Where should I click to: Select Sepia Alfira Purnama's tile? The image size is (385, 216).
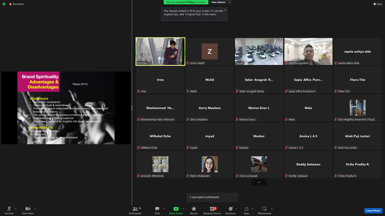click(x=308, y=80)
